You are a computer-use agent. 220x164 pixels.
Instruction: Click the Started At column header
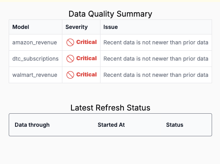pyautogui.click(x=111, y=125)
